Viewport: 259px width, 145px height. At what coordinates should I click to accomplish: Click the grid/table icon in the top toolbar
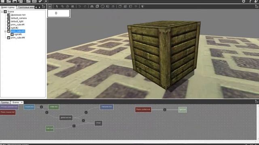point(34,1)
